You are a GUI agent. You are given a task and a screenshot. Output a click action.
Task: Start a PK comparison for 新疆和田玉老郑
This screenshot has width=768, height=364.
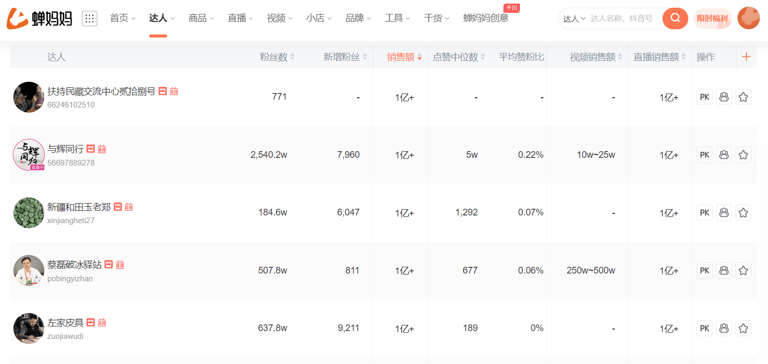pyautogui.click(x=705, y=212)
